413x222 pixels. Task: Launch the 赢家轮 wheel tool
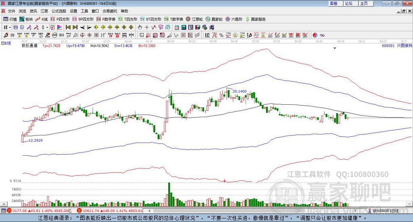click(x=214, y=19)
